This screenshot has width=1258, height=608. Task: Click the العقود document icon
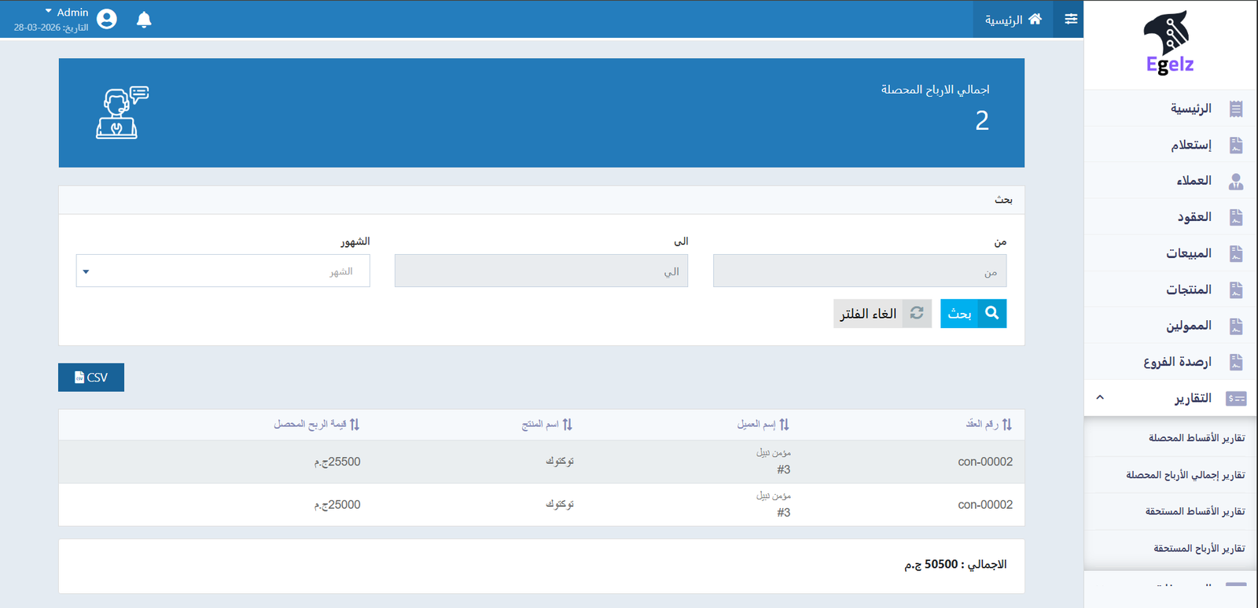click(1236, 217)
